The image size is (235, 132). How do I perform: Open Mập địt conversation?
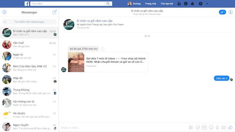point(29,80)
